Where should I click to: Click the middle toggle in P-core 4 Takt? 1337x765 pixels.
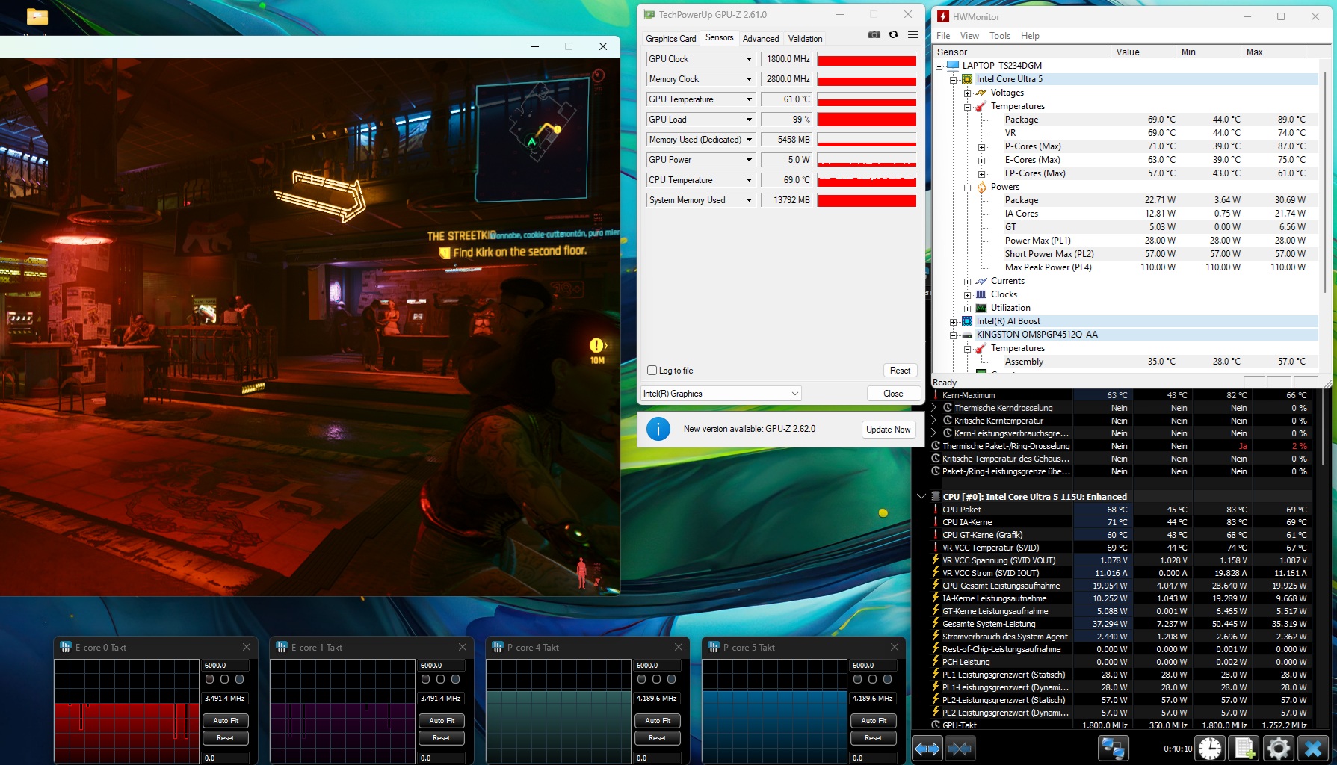point(656,679)
